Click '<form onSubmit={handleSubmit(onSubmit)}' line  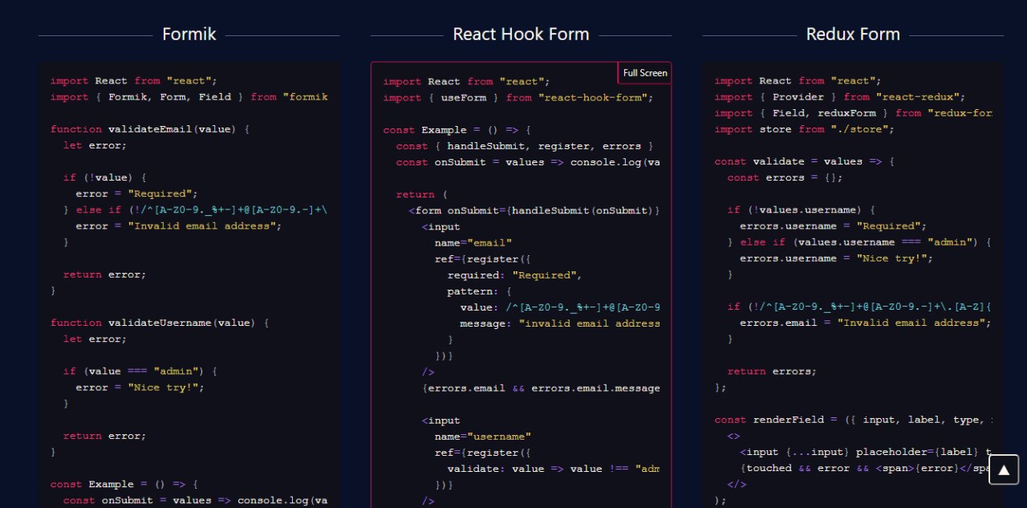534,210
